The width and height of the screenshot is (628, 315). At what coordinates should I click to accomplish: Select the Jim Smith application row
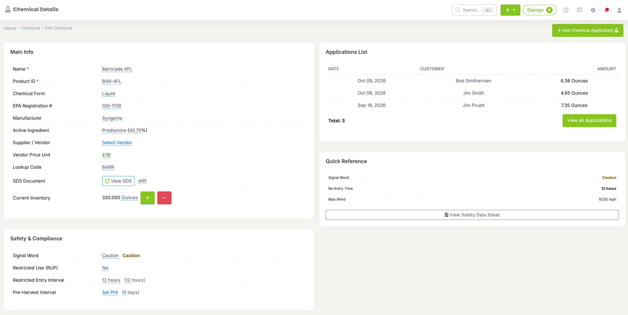coord(472,93)
